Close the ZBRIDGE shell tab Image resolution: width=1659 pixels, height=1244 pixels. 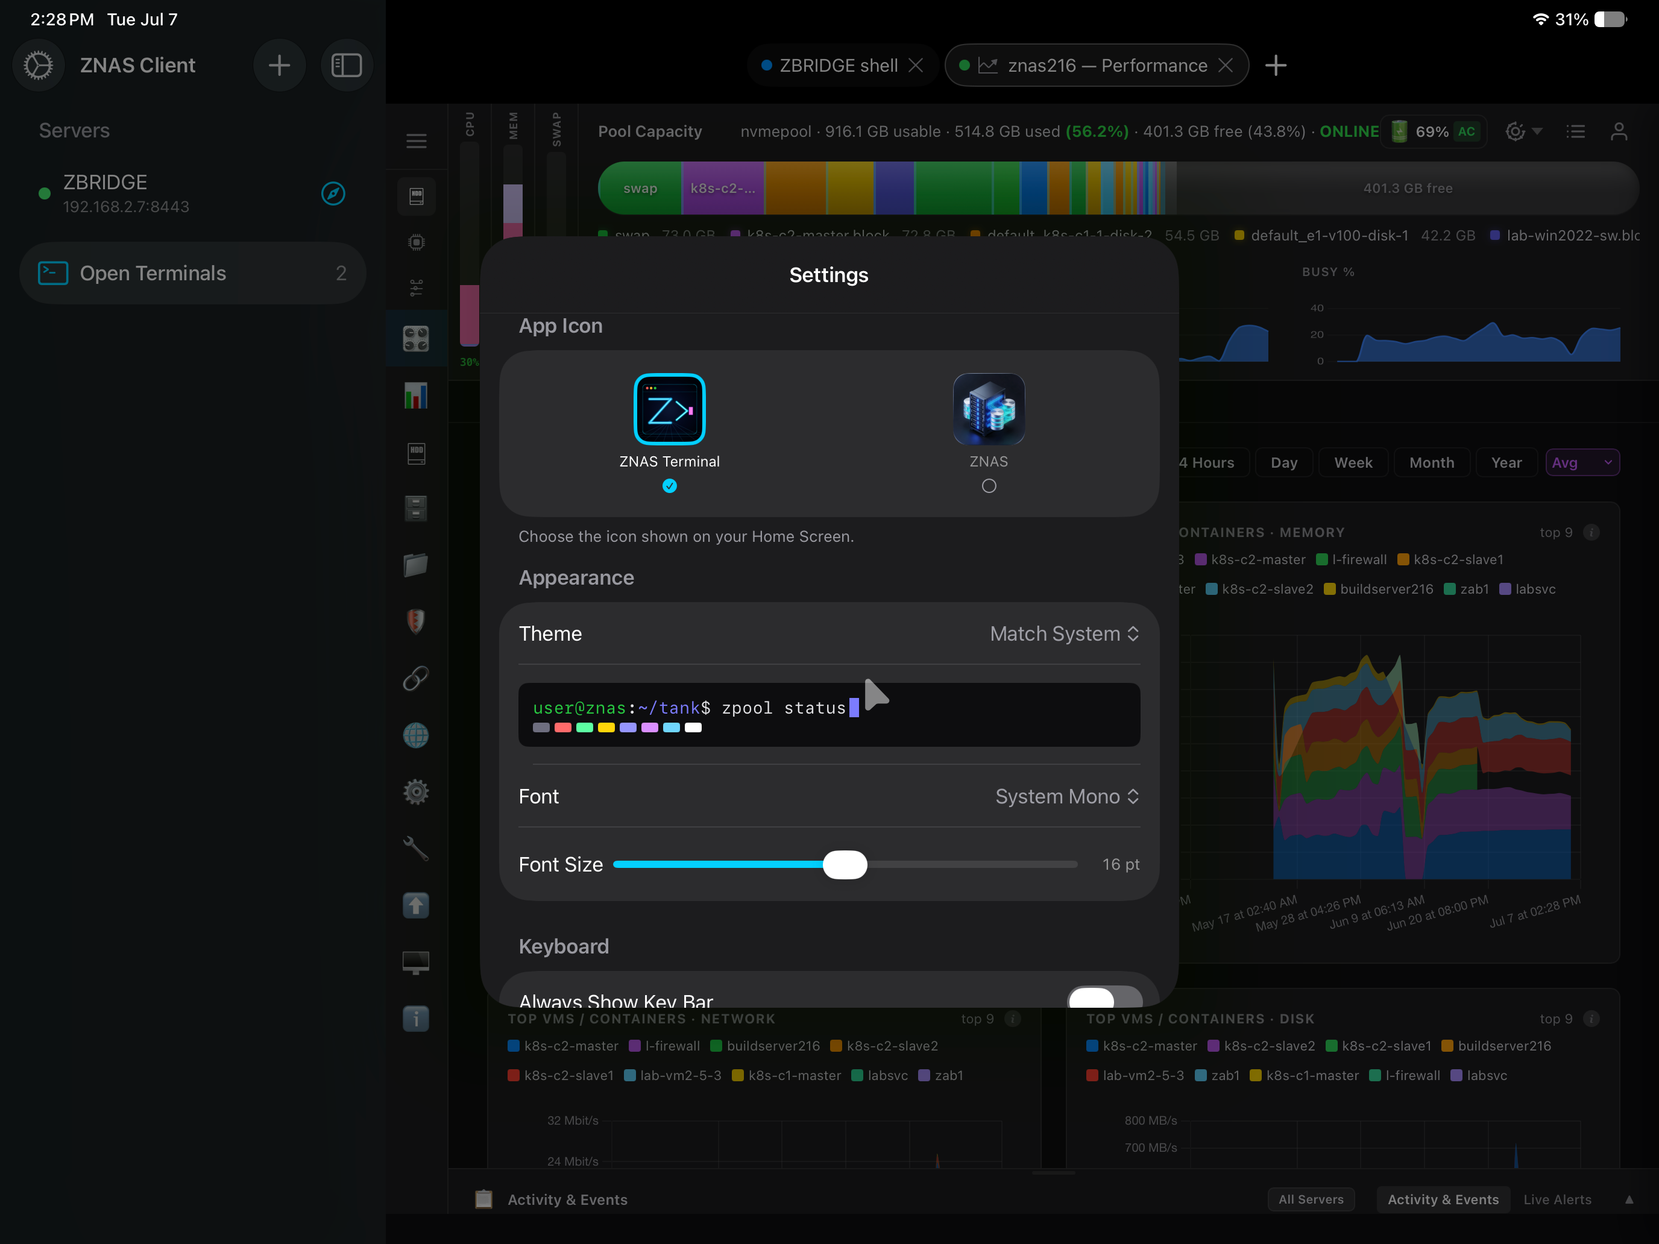916,65
